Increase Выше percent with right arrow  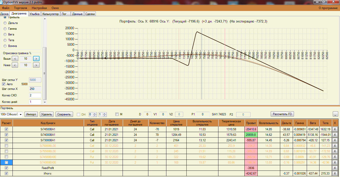point(36,59)
